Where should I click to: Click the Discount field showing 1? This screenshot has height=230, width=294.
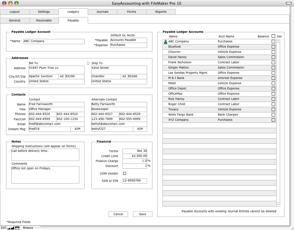click(x=135, y=166)
